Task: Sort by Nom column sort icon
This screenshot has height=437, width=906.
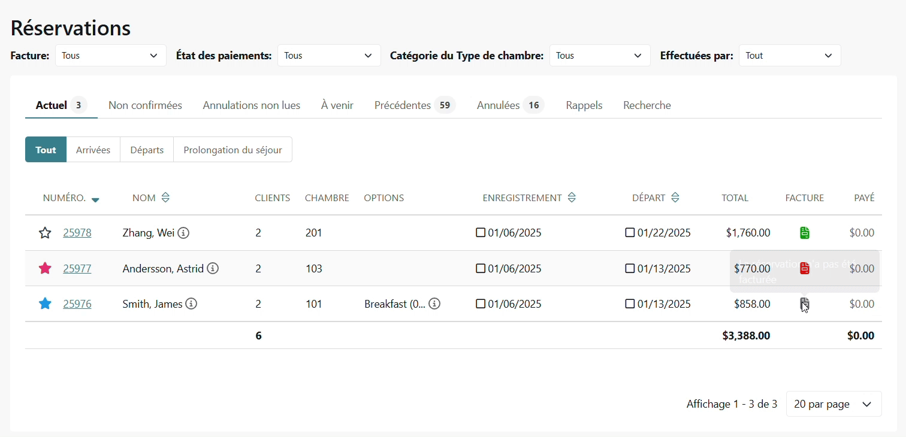Action: point(165,198)
